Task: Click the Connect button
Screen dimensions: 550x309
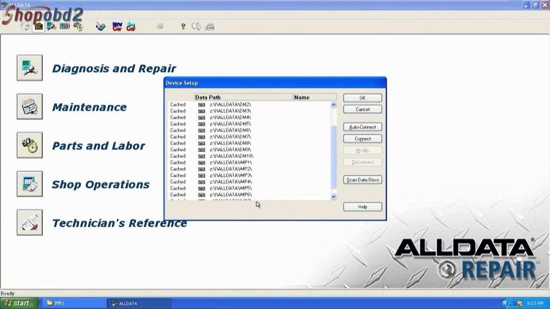Action: (363, 139)
